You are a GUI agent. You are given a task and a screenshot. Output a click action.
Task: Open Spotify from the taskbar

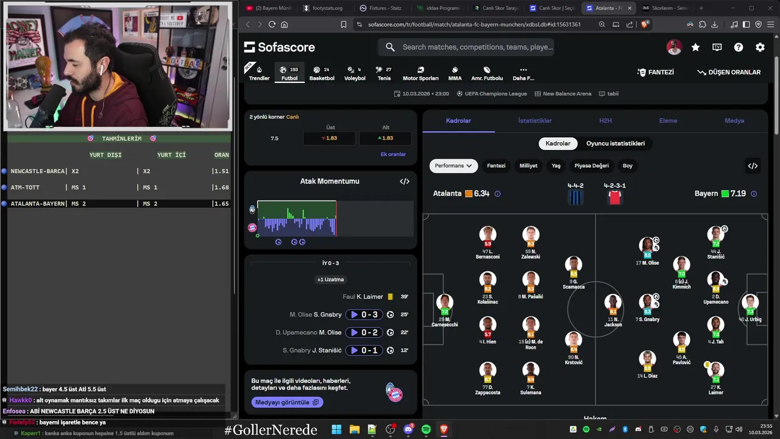click(x=426, y=430)
